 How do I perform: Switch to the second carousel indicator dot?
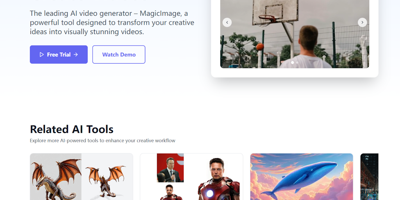coord(297,62)
